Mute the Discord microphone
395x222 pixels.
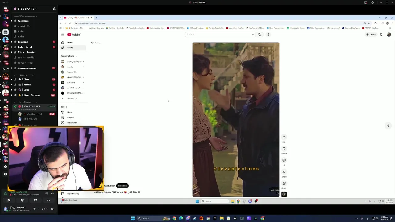tap(34, 209)
